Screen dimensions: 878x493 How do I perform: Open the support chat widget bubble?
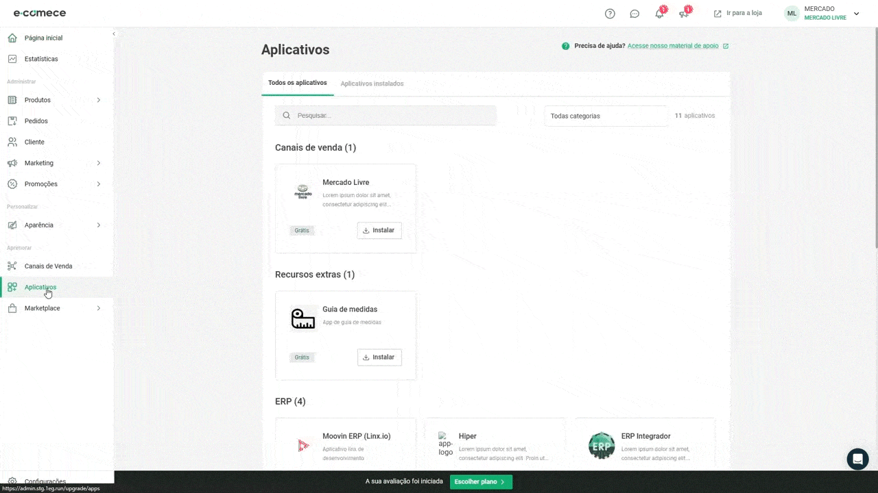point(857,459)
